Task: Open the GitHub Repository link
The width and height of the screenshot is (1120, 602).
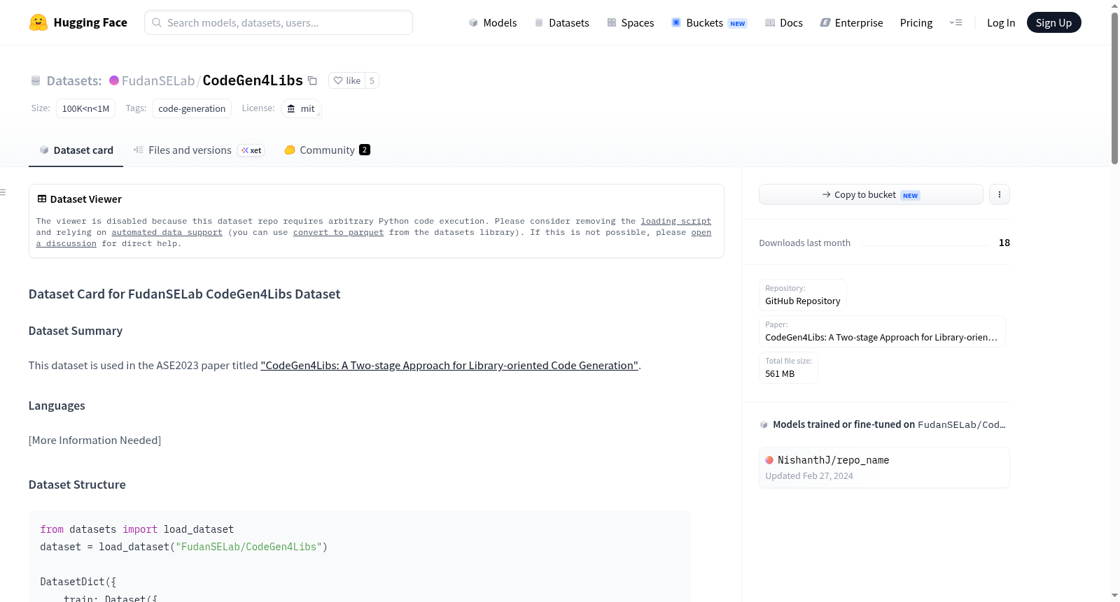Action: point(802,295)
